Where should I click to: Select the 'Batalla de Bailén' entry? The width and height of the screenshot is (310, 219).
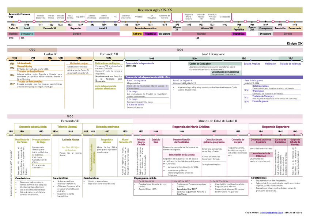(x=135, y=104)
